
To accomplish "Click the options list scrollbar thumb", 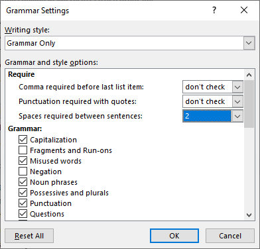I will coord(249,104).
